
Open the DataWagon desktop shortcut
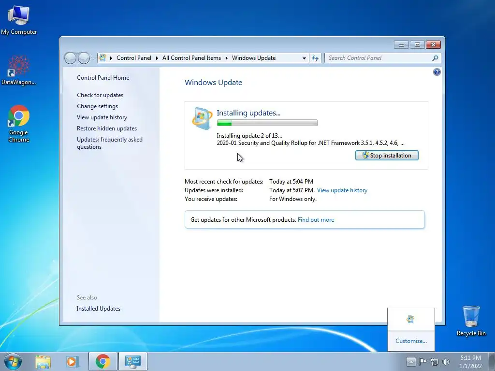pyautogui.click(x=19, y=70)
